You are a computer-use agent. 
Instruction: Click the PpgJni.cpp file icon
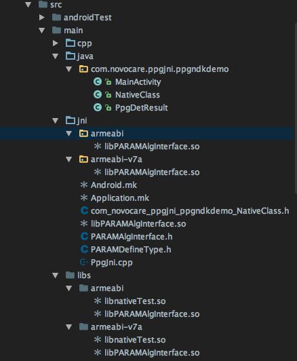pos(84,262)
